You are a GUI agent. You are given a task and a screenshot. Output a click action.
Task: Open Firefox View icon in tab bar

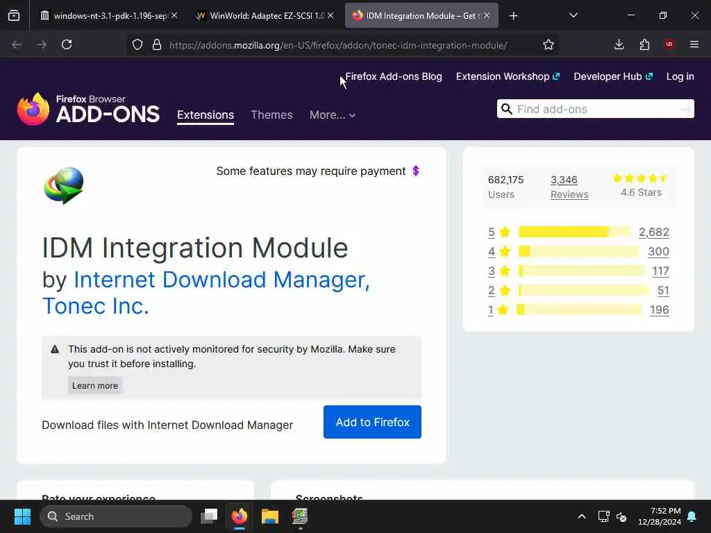click(x=14, y=16)
